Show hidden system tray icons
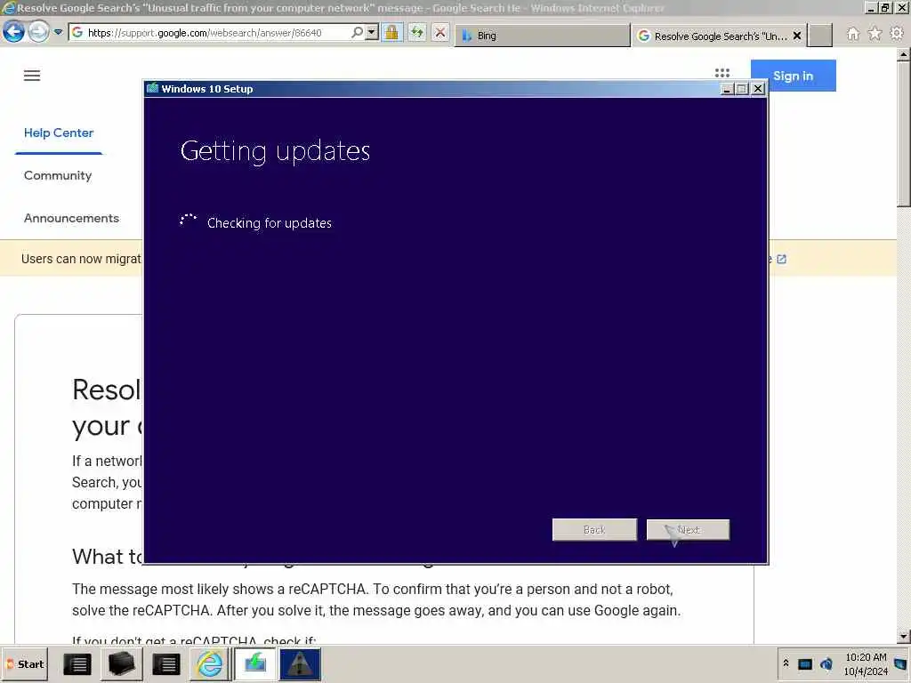Screen dimensions: 911x683 click(x=786, y=663)
